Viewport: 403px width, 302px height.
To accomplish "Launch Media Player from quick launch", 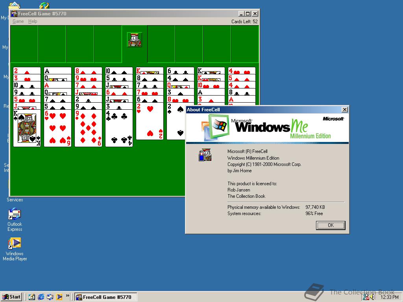I will point(59,297).
